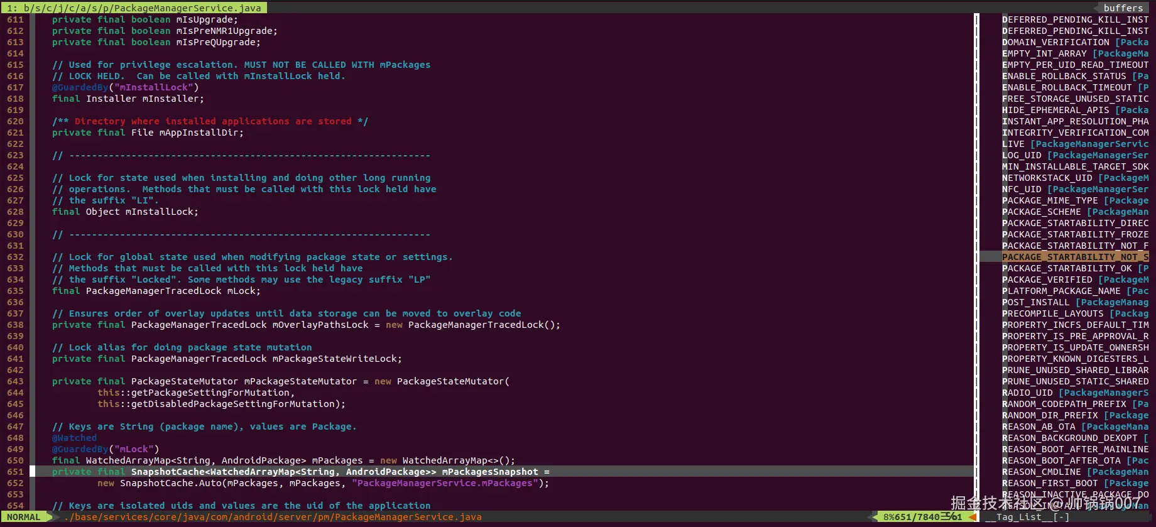Jump to RADIO_UID tag
The height and width of the screenshot is (527, 1156).
(x=1075, y=393)
